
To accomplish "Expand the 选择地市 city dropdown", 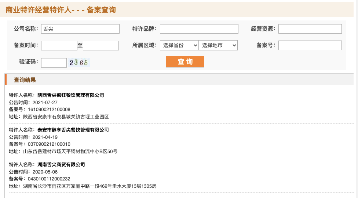I will [x=218, y=45].
